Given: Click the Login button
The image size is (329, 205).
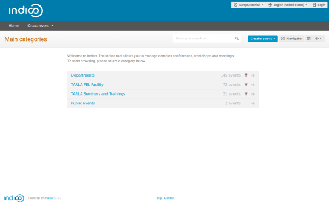Looking at the screenshot, I should pos(319,5).
